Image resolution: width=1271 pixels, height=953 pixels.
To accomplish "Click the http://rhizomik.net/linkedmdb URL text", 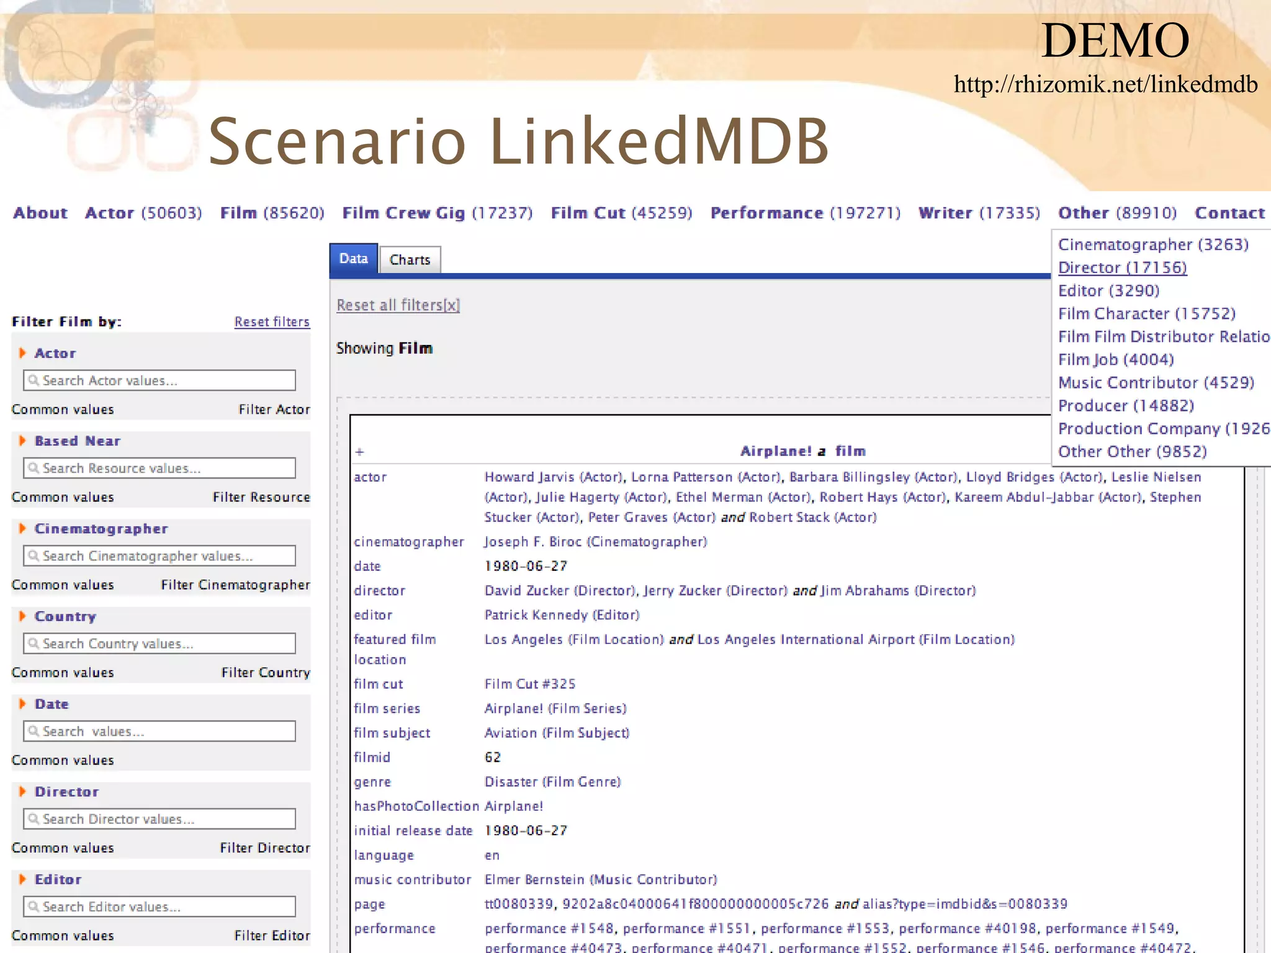I will [1105, 84].
